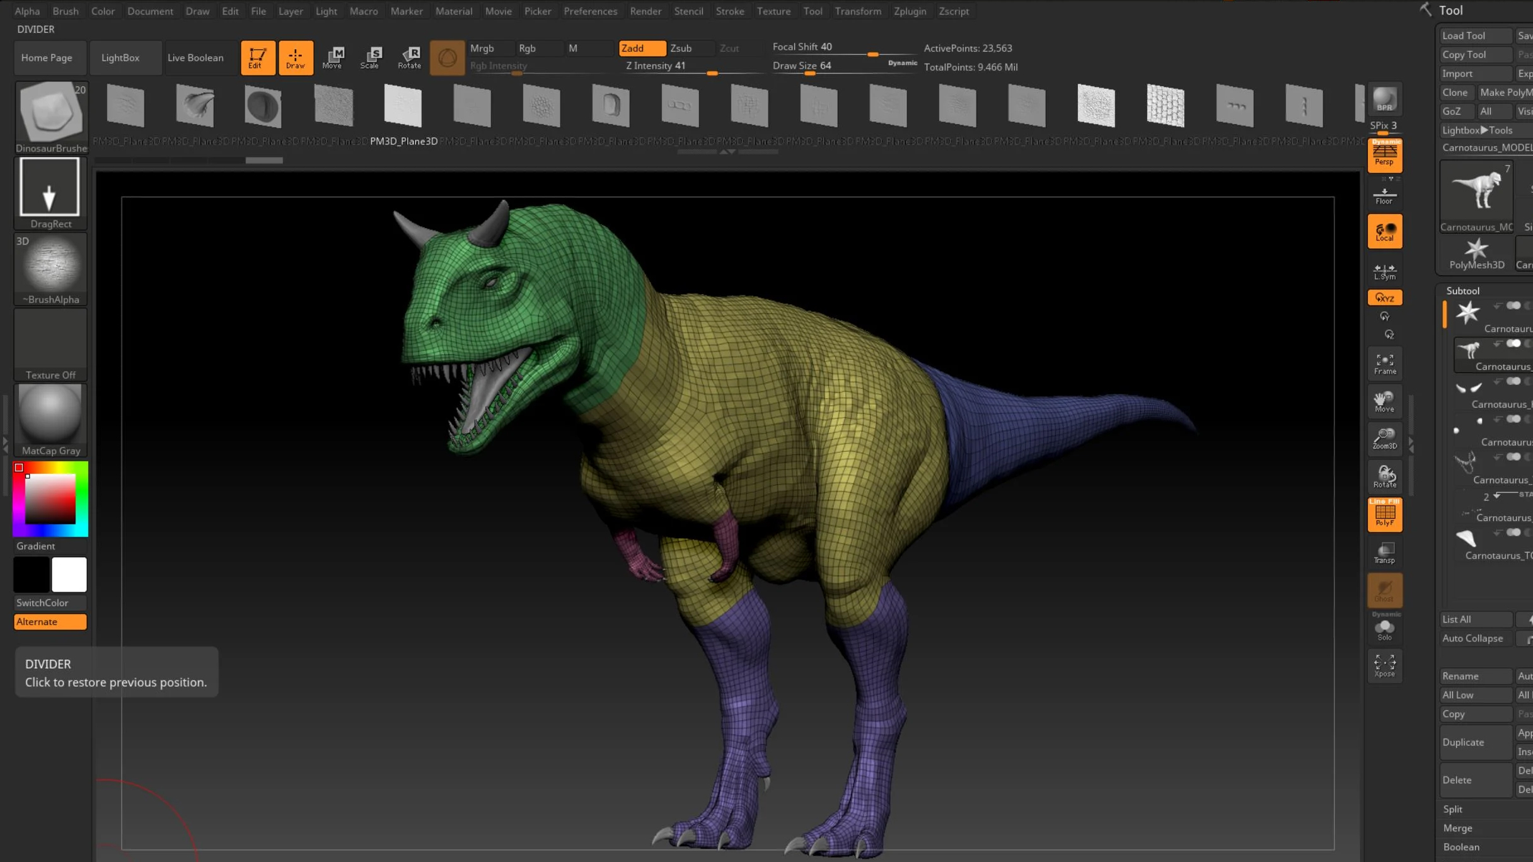The height and width of the screenshot is (862, 1533).
Task: Switch to the Rotate gizmo tool
Action: tap(409, 57)
